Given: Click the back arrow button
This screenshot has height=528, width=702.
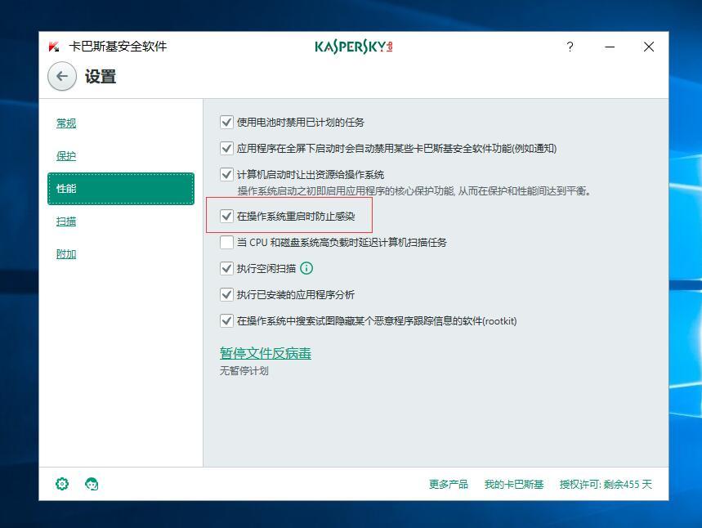Looking at the screenshot, I should [61, 77].
